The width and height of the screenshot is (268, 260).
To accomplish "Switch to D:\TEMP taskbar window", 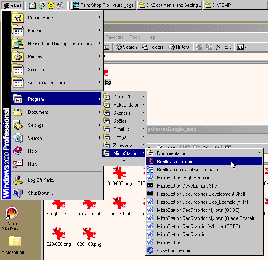I will pos(236,5).
